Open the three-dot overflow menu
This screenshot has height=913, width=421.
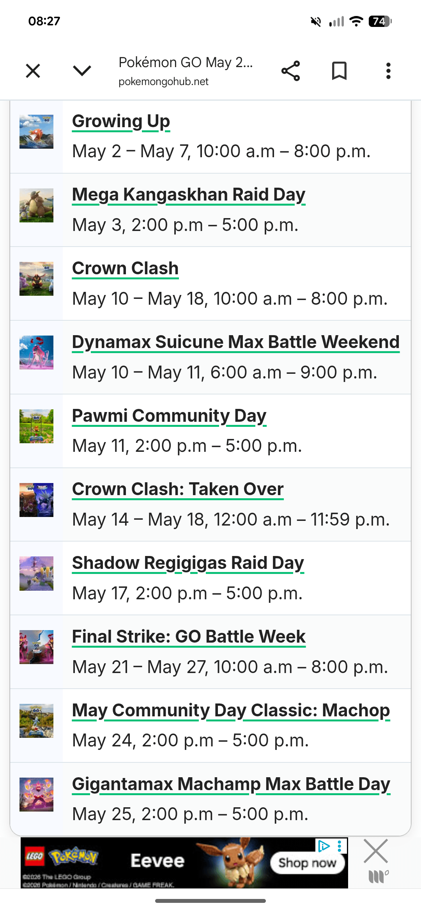click(388, 71)
